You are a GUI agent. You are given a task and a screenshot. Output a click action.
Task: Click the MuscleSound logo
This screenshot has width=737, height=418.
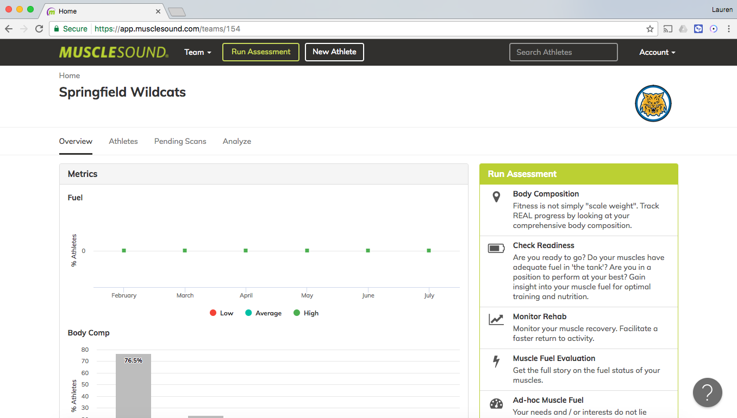click(114, 52)
